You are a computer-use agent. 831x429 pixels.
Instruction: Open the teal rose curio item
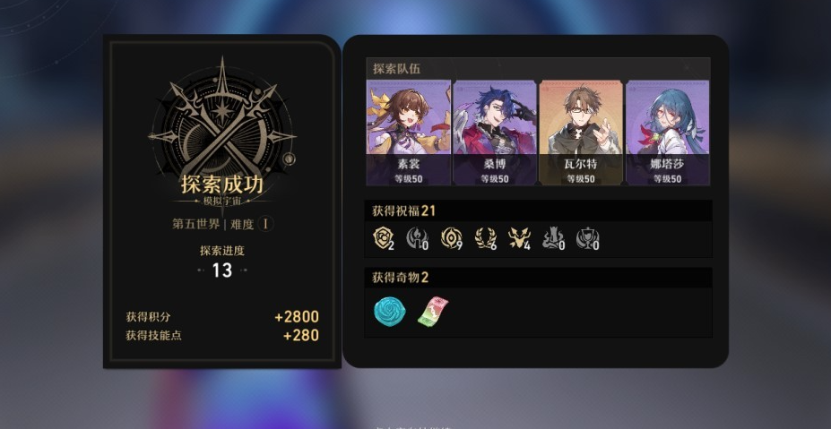390,312
